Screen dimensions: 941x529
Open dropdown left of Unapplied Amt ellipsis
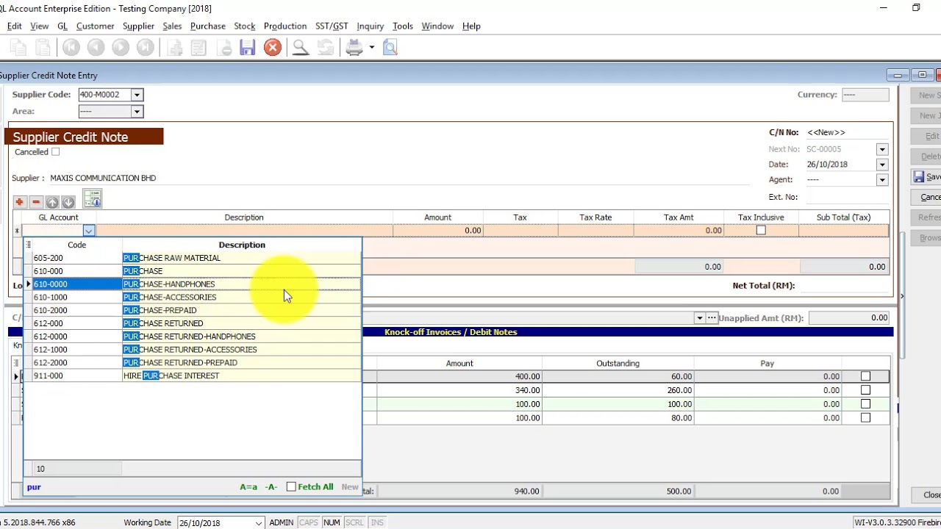699,318
